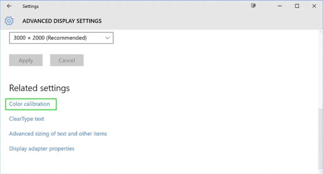Screen dimensions: 323x174
Task: Maximize the Settings window
Action: (297, 6)
